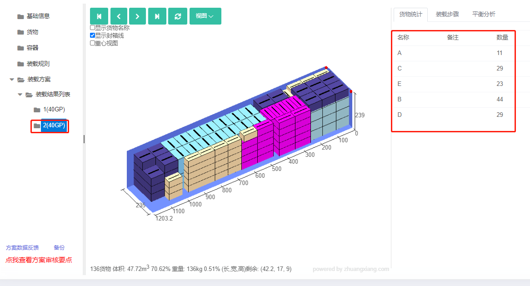Advance to the next loading step
This screenshot has width=530, height=286.
point(138,16)
